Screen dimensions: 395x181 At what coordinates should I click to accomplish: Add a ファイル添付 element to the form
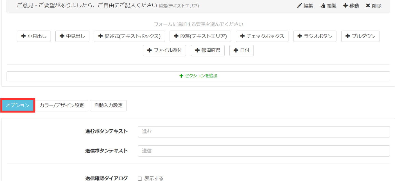(164, 50)
